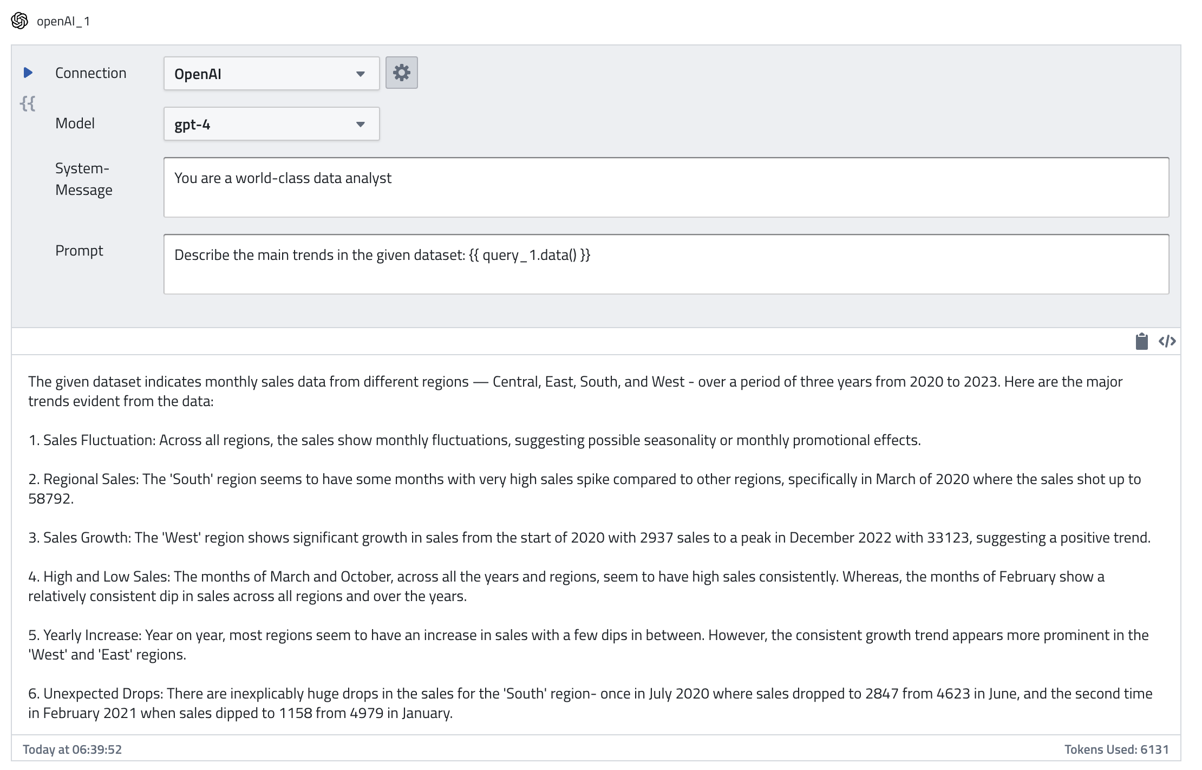1202x770 pixels.
Task: Open connection settings gear button
Action: click(401, 73)
